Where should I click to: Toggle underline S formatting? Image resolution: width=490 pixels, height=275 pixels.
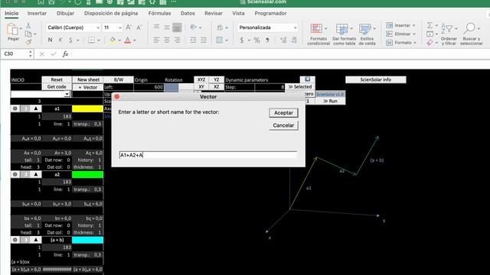click(71, 40)
